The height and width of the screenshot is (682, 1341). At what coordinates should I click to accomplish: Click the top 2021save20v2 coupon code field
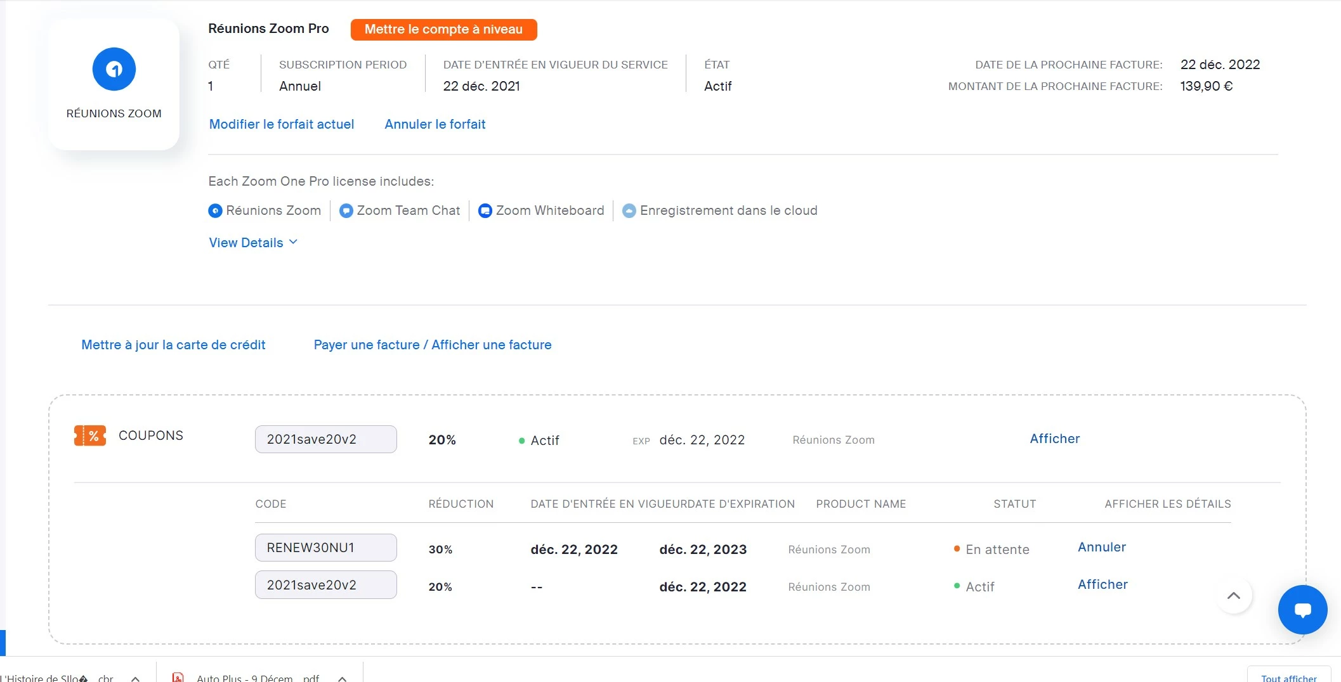pos(326,439)
